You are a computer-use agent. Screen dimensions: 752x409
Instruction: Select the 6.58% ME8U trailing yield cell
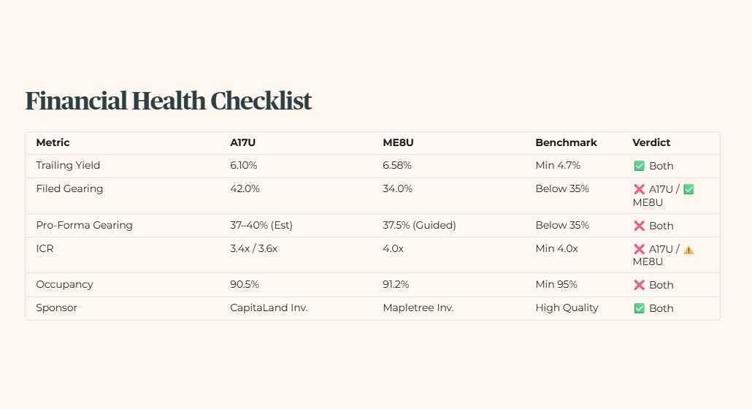coord(397,165)
